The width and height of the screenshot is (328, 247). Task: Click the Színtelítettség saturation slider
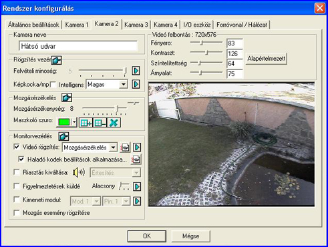point(206,63)
